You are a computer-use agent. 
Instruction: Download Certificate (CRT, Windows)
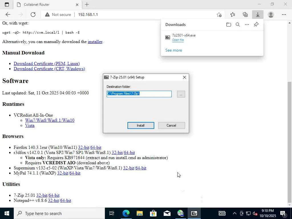click(49, 69)
